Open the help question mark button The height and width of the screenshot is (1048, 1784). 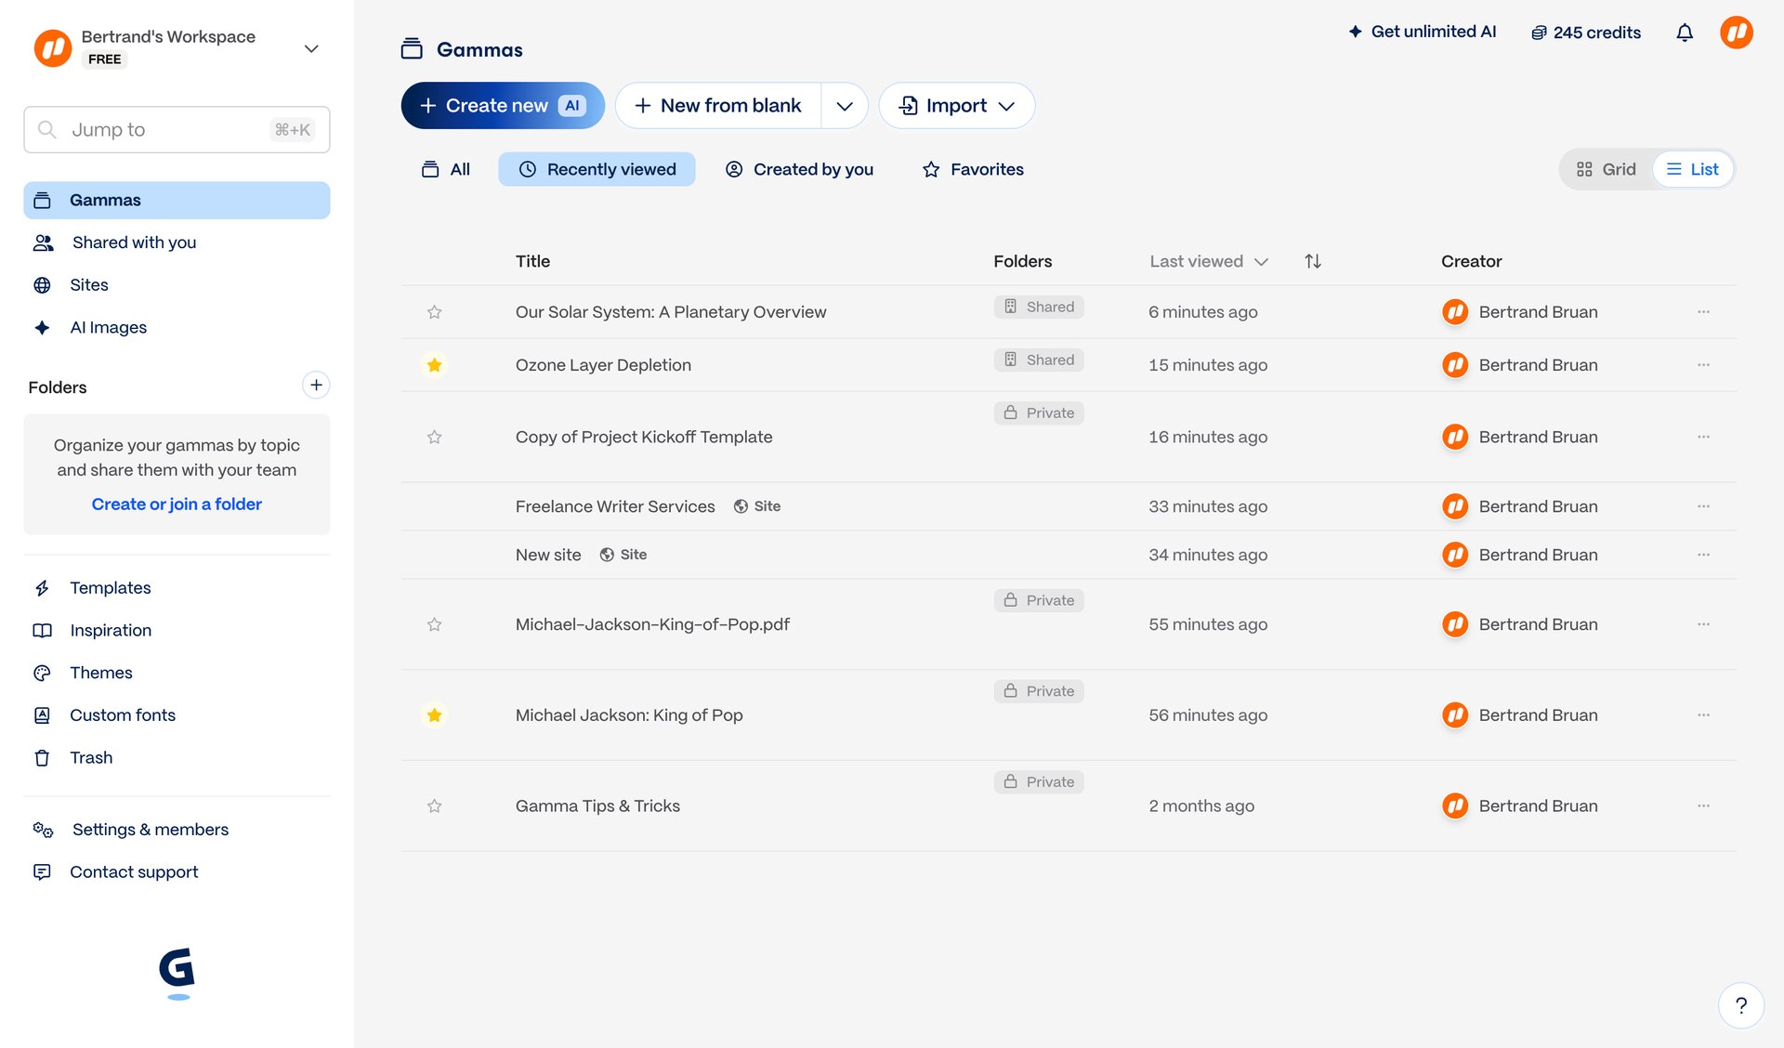click(x=1740, y=1005)
